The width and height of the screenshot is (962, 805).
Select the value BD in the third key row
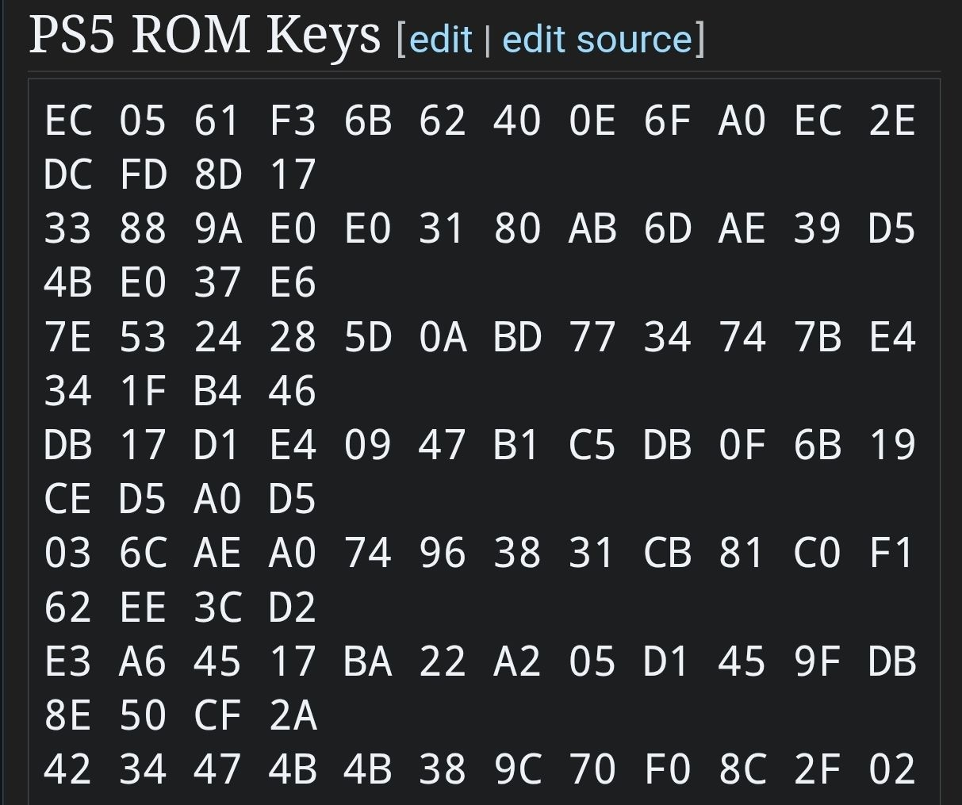[518, 338]
